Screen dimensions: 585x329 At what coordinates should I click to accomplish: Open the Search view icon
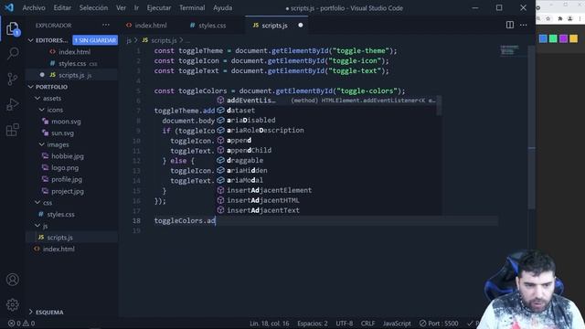(13, 54)
